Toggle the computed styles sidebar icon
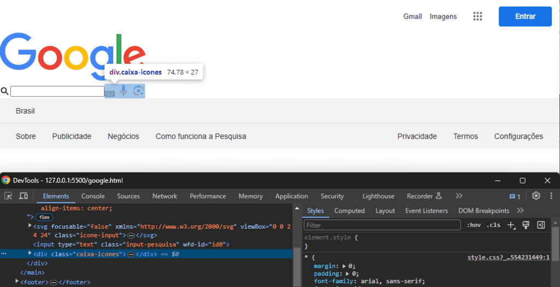The width and height of the screenshot is (560, 287). (x=541, y=225)
